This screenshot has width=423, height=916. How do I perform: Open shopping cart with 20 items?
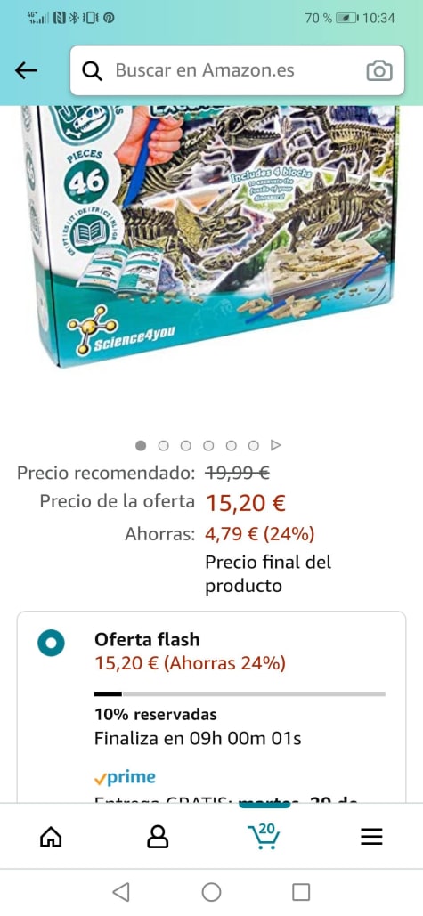pyautogui.click(x=264, y=836)
